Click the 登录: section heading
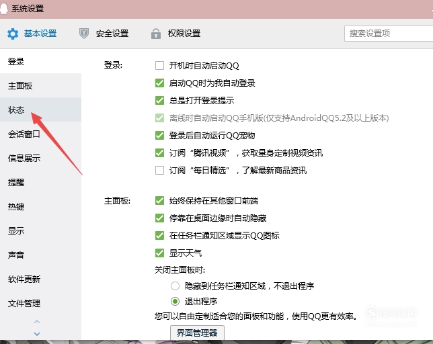The image size is (433, 344). (x=113, y=65)
